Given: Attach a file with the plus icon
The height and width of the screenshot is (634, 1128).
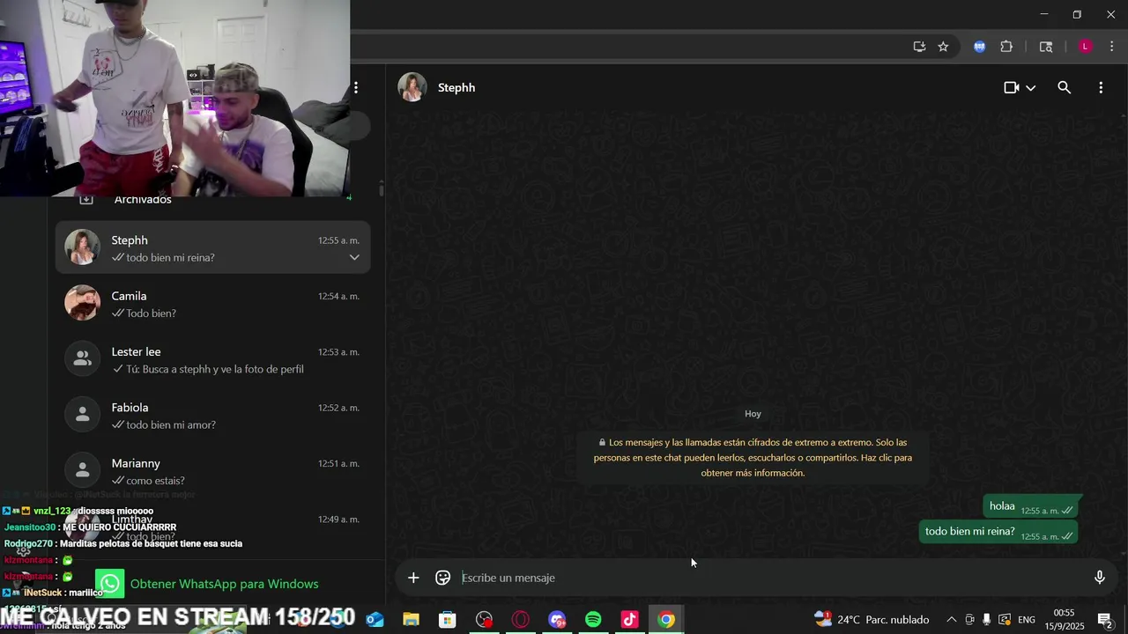Looking at the screenshot, I should click(413, 578).
